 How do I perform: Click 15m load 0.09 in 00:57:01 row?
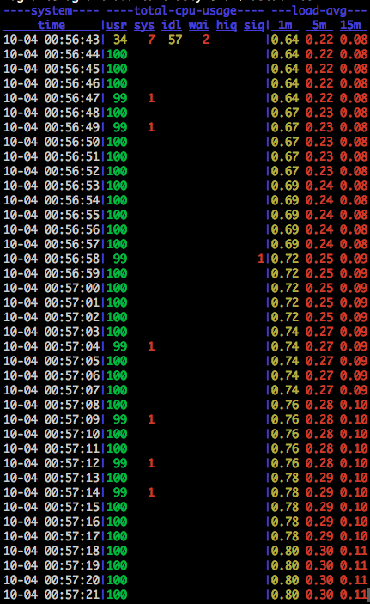[354, 302]
